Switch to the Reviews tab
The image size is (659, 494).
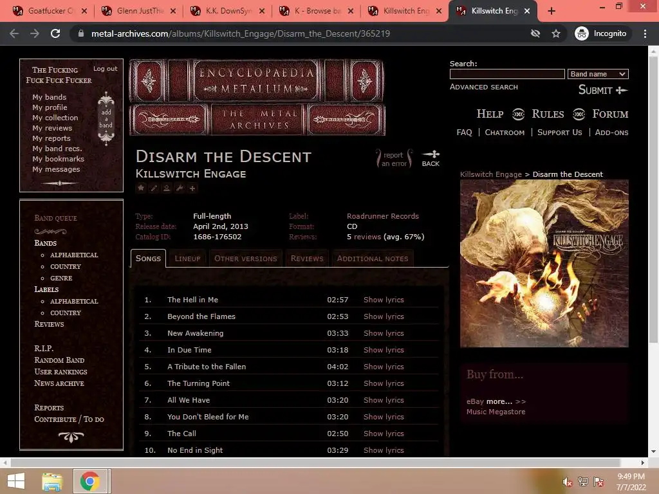[x=307, y=259]
